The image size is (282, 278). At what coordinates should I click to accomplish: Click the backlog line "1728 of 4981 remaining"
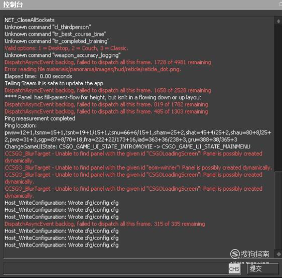point(108,62)
